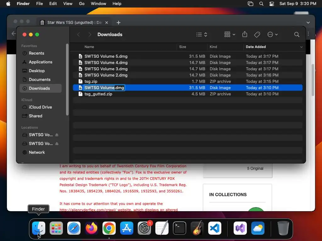Screen dimensions: 322x241
Task: Launch Firefox from the Dock
Action: click(92, 228)
